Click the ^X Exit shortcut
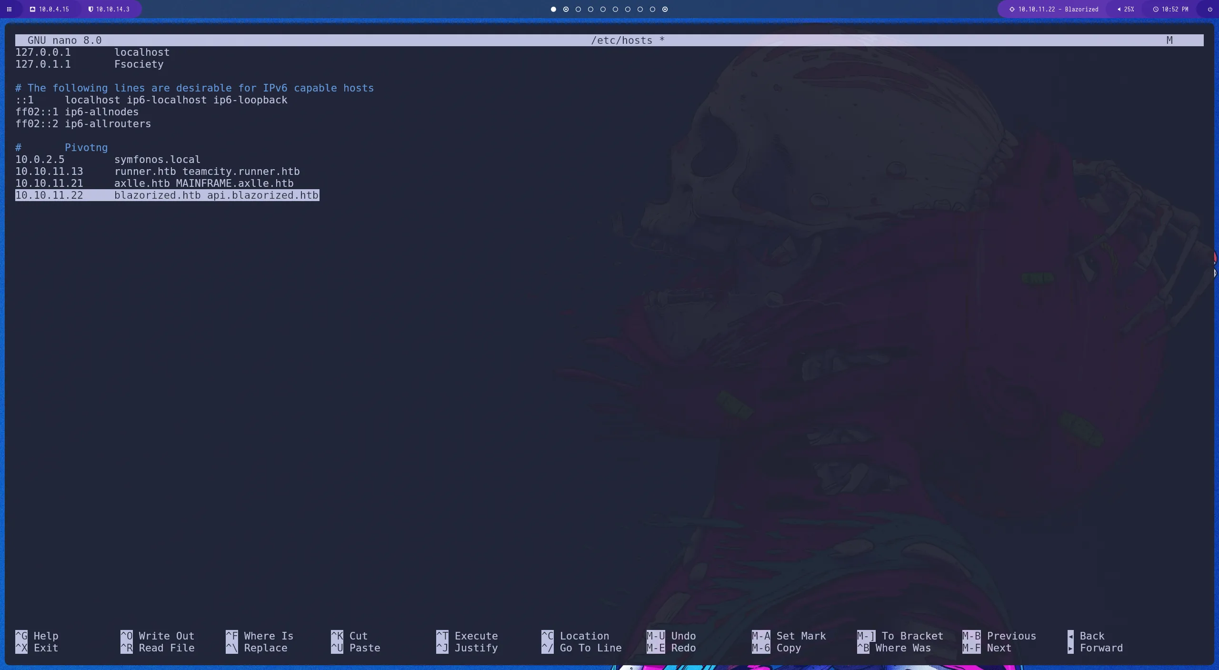 click(x=37, y=648)
